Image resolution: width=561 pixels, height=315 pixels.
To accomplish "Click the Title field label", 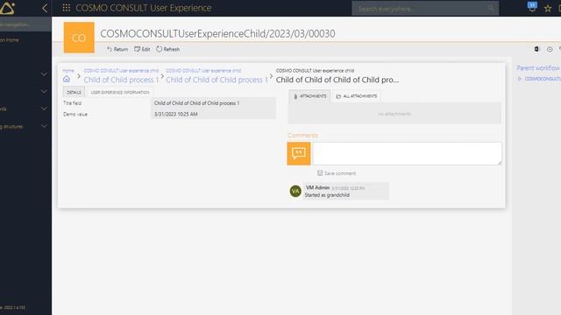I will [72, 103].
